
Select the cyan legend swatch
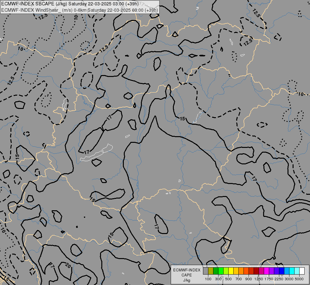292,271
